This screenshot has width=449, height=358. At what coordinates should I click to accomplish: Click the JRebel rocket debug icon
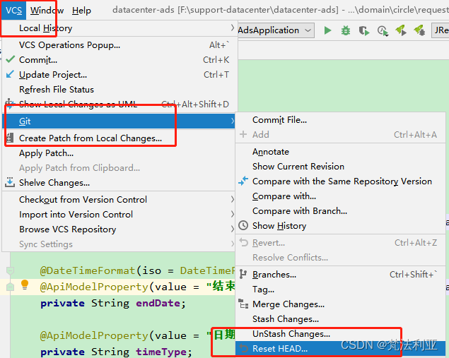[419, 30]
